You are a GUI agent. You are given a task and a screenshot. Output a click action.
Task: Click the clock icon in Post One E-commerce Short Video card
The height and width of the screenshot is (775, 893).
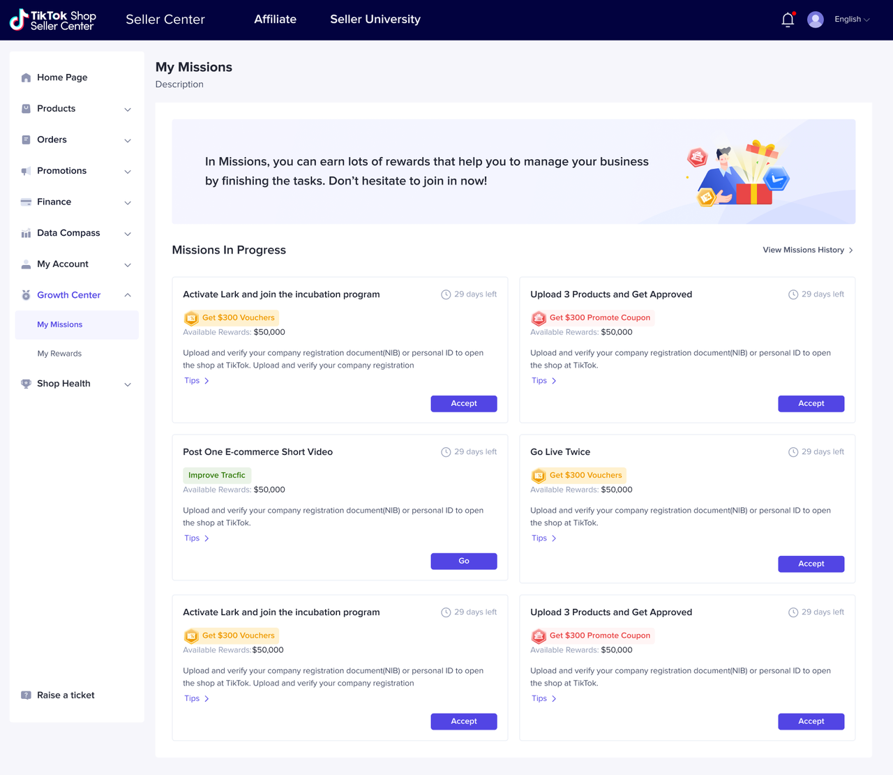pos(446,452)
